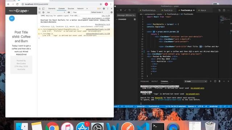Select the TERMINAL panel tab
The width and height of the screenshot is (232, 130).
(x=164, y=82)
